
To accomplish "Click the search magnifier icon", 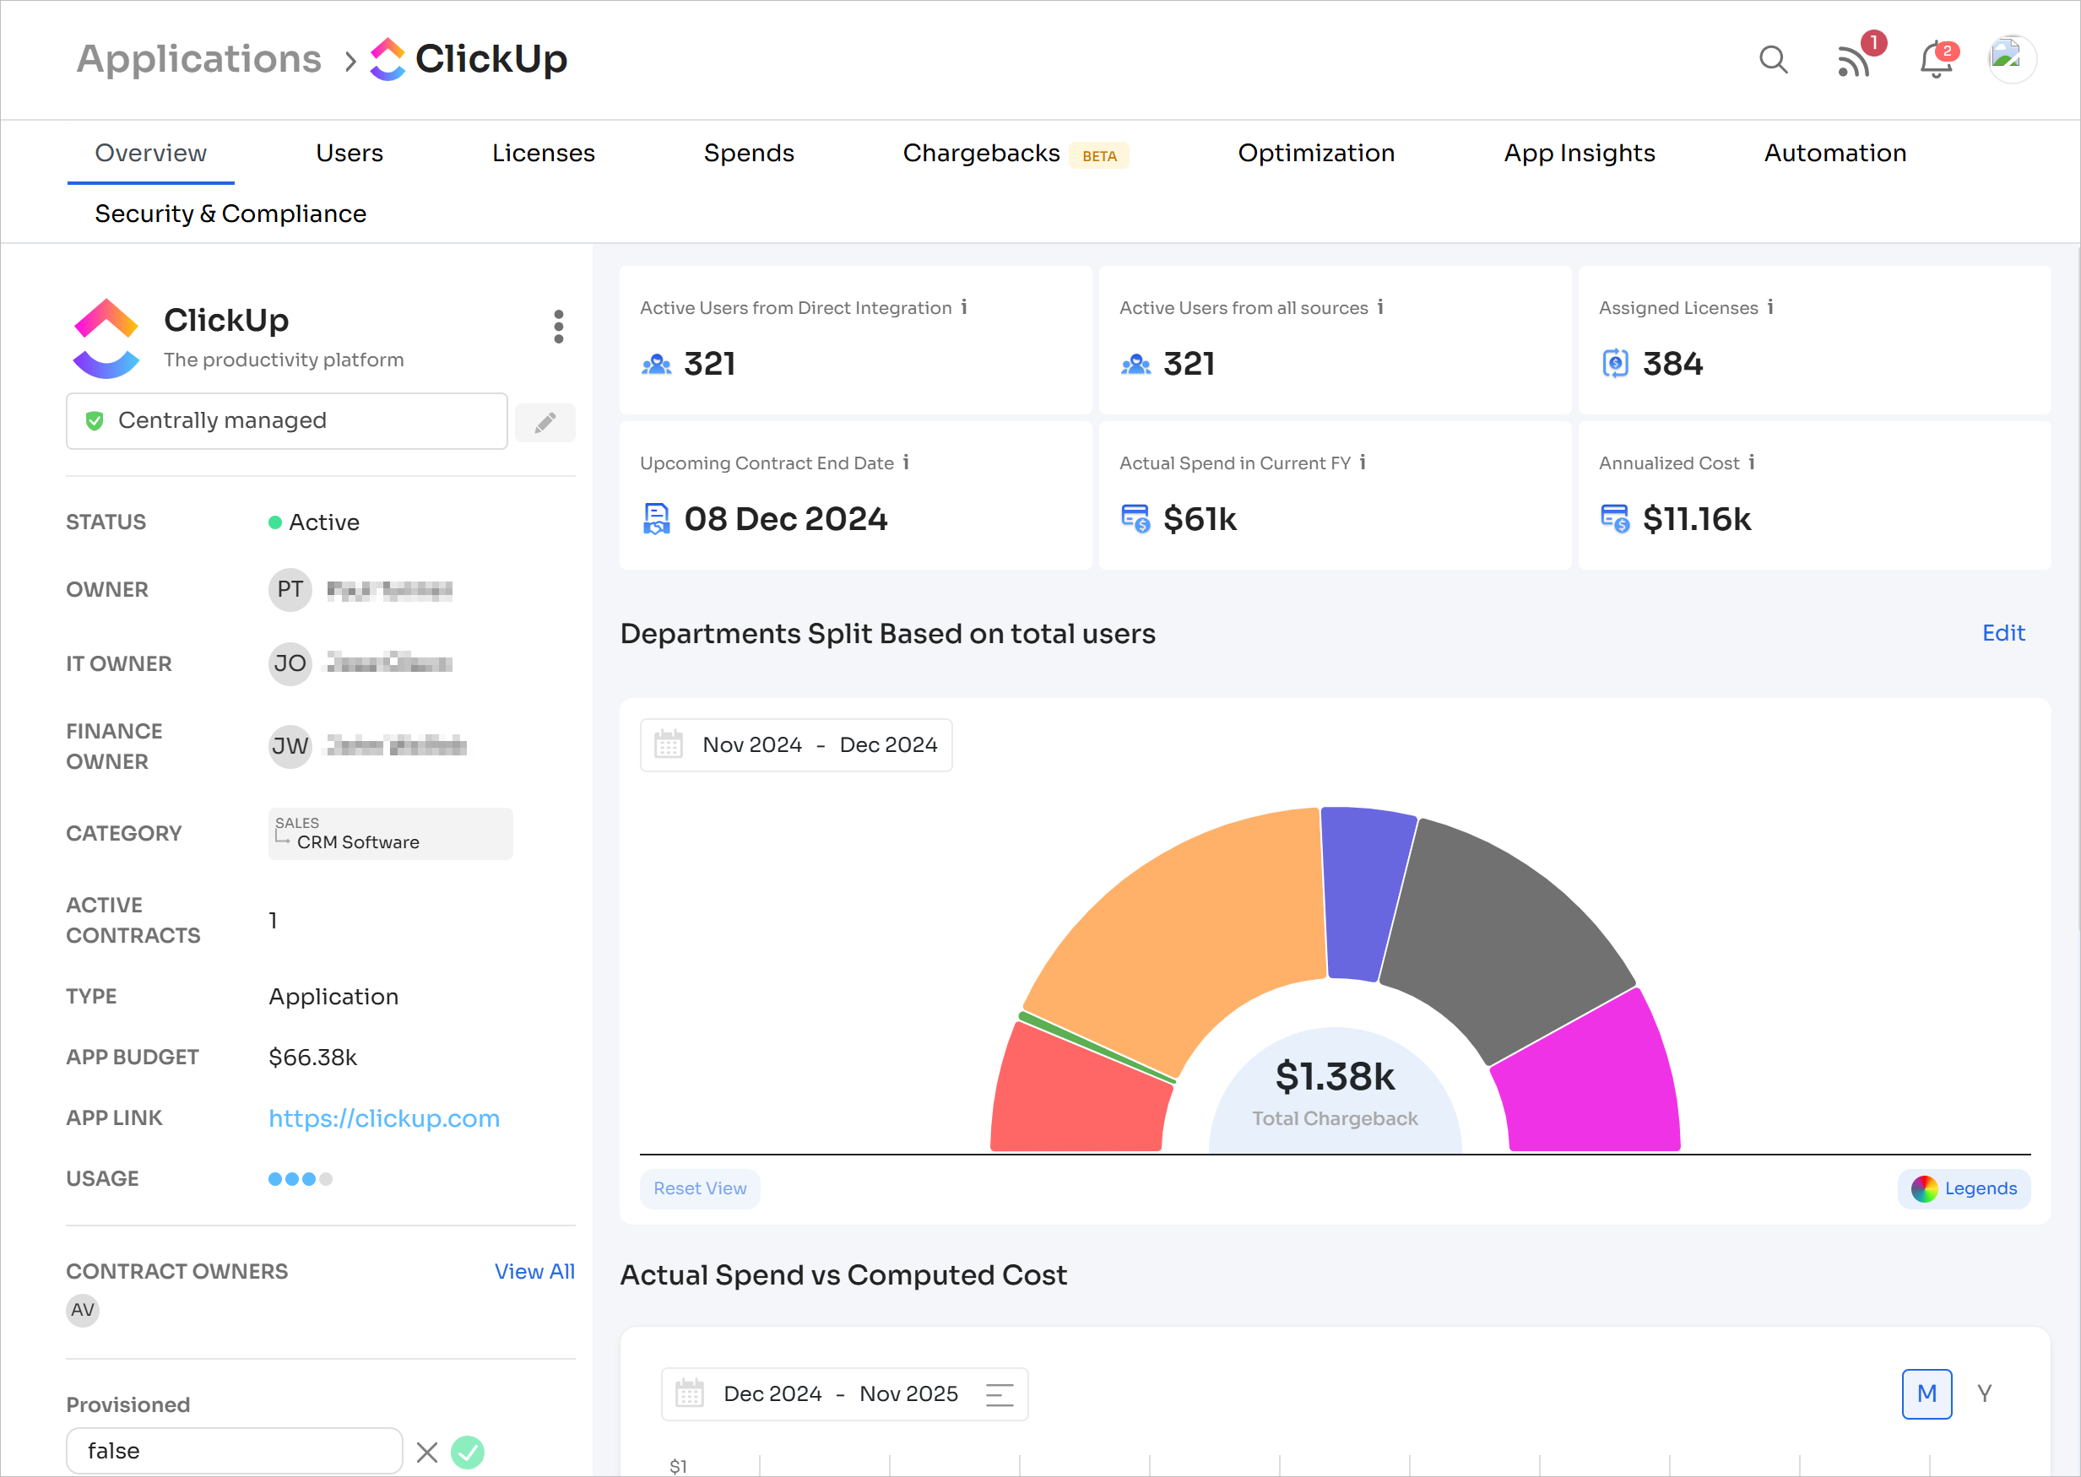I will 1773,60.
